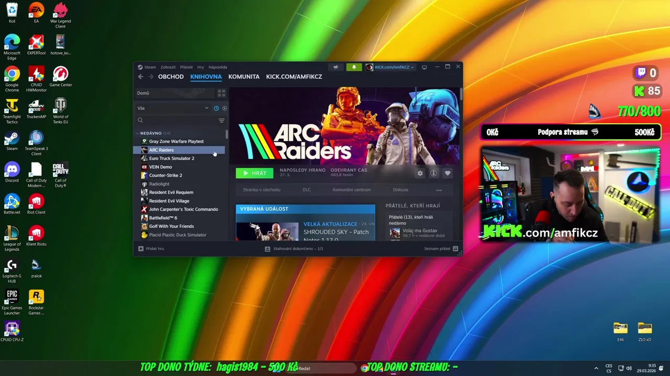Screen dimensions: 670x376
Task: Go forward with the Steam forward arrow
Action: coord(151,77)
